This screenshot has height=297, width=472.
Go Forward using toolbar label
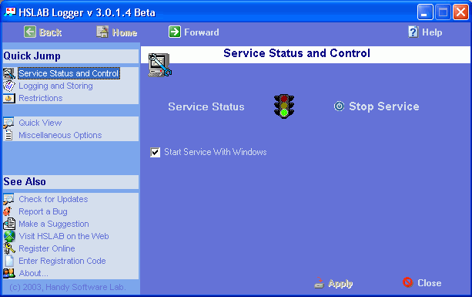click(202, 32)
